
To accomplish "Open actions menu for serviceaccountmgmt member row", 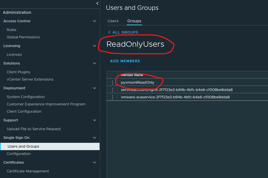I will [x=113, y=90].
